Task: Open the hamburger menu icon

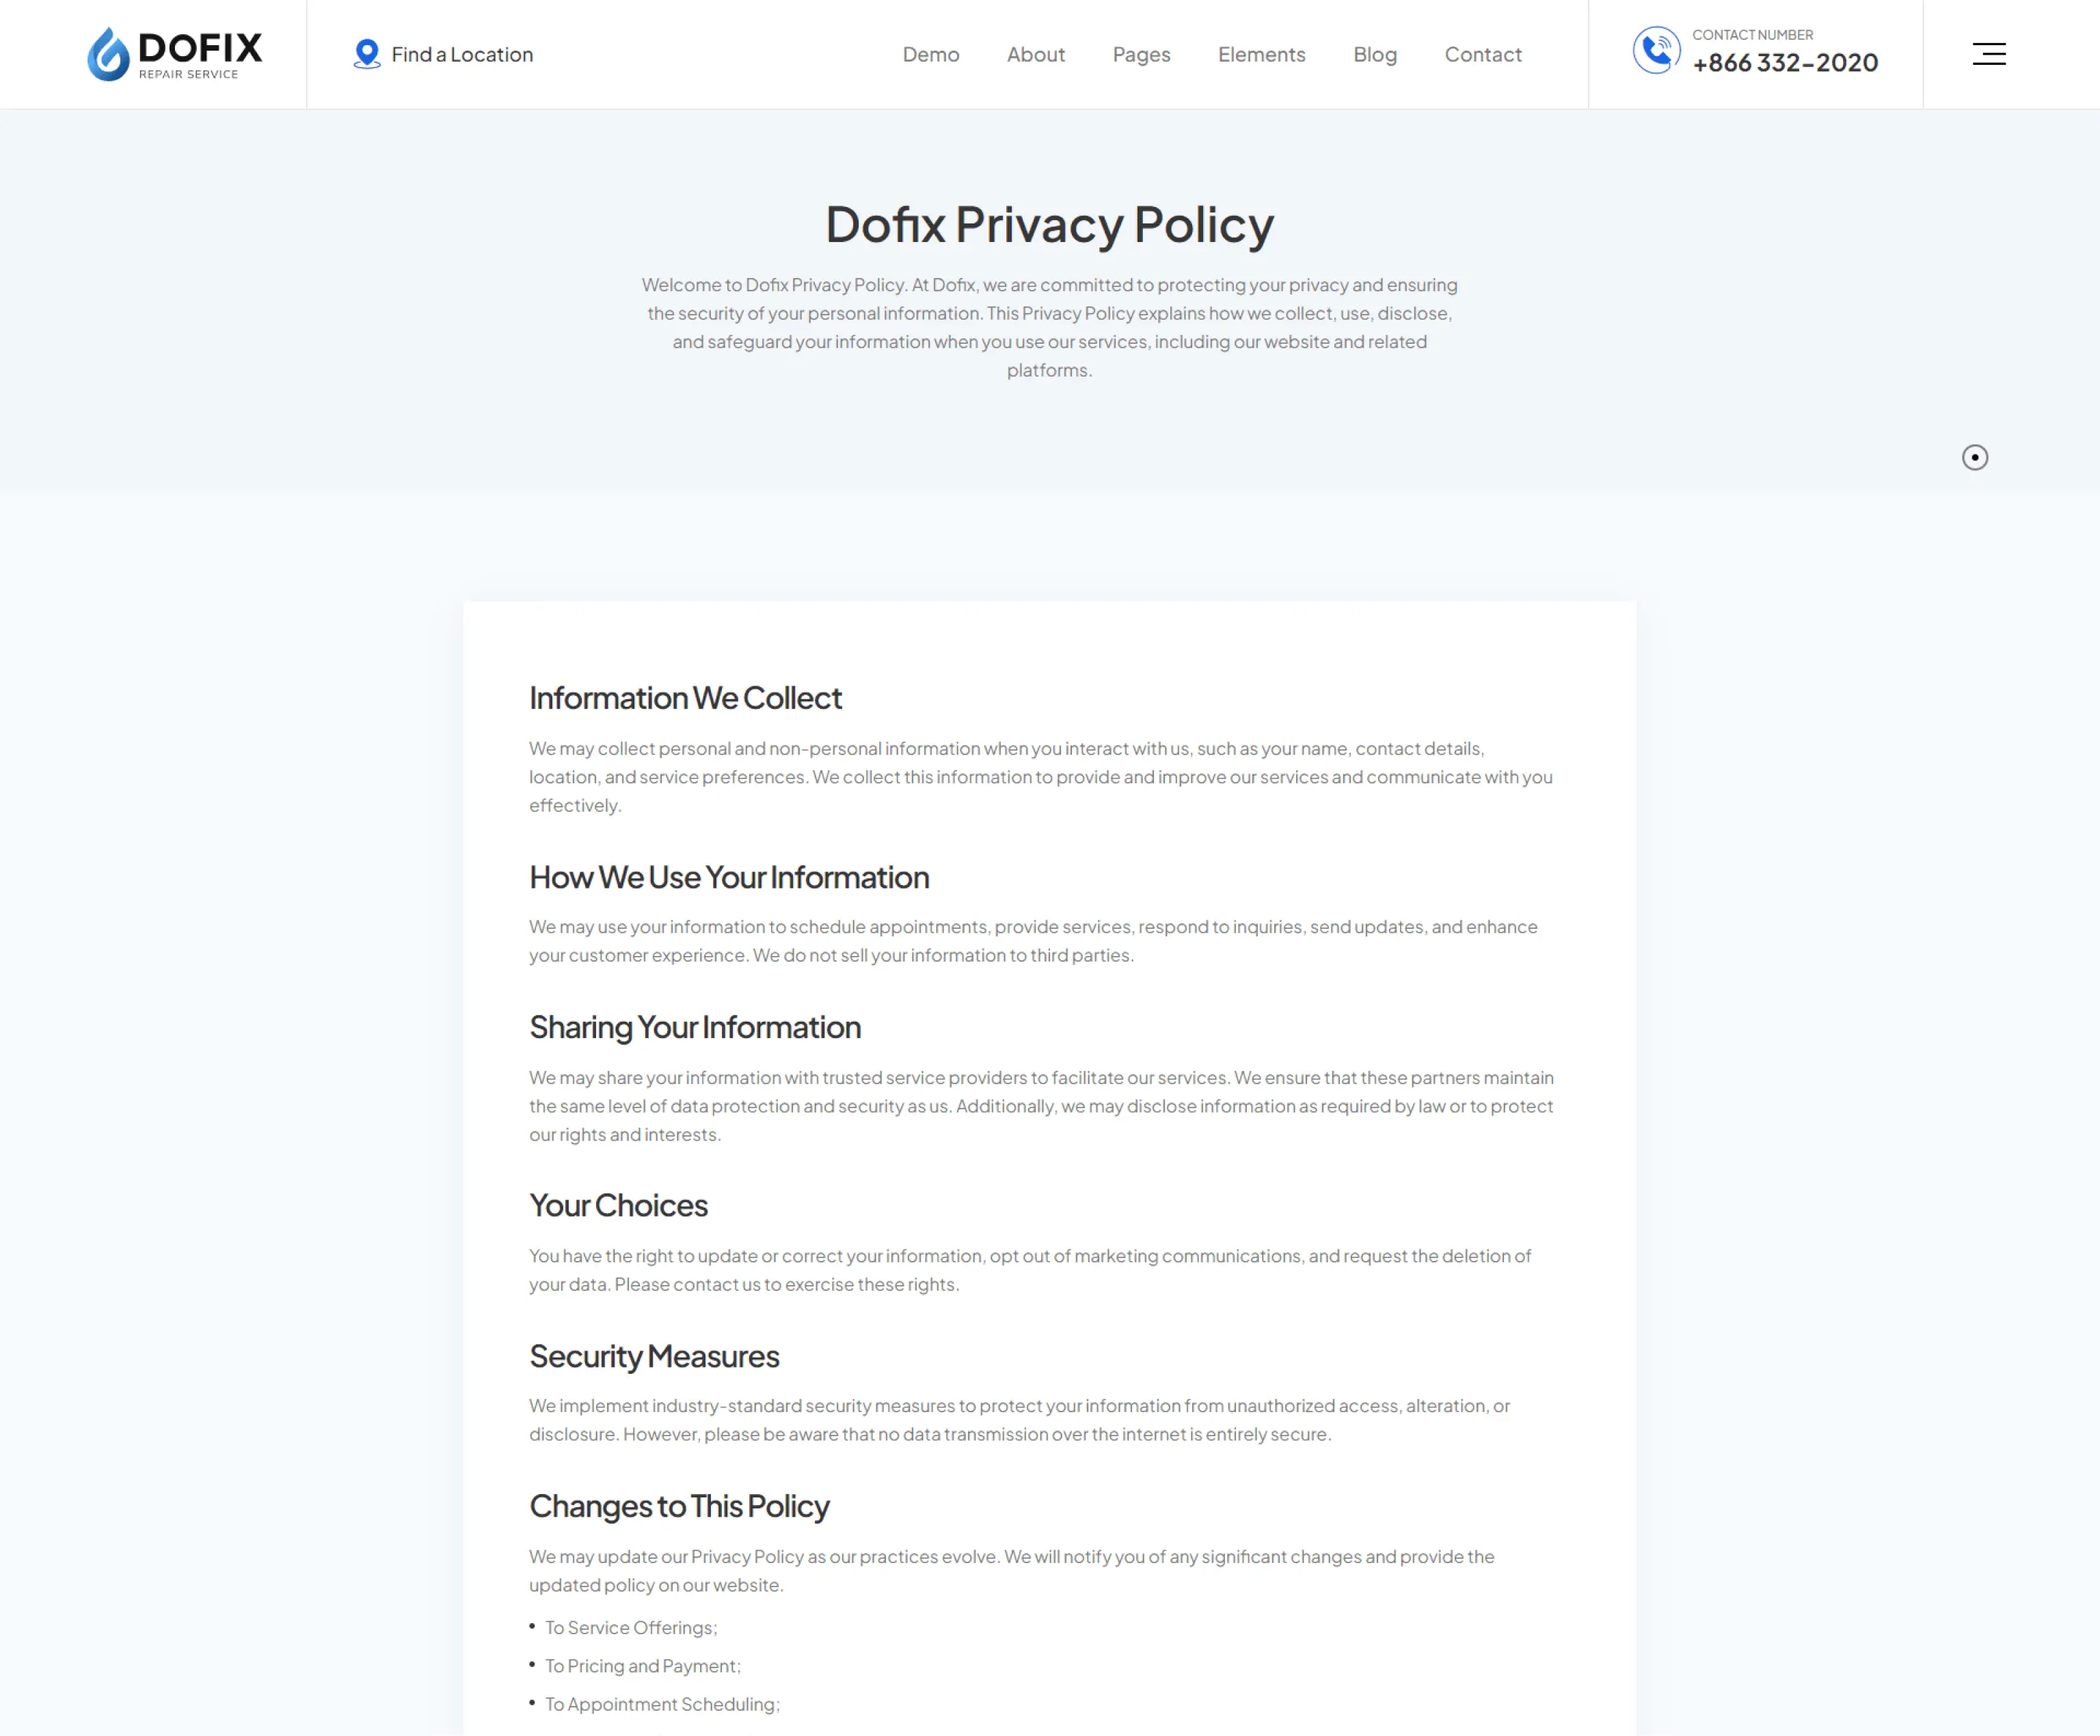Action: pyautogui.click(x=1989, y=54)
